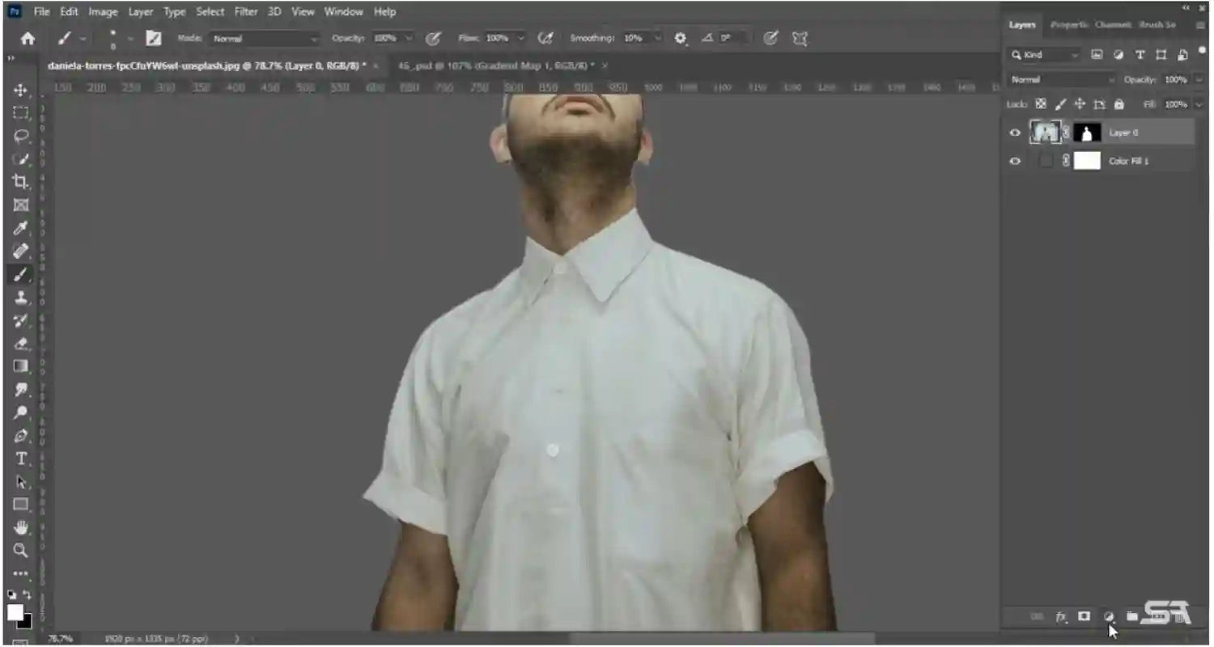This screenshot has height=647, width=1214.
Task: Select the Horizontal Type tool
Action: pyautogui.click(x=21, y=459)
